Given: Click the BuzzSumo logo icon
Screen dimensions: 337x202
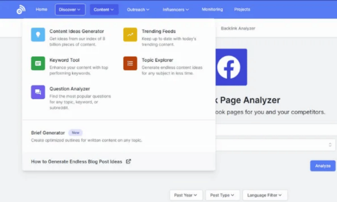Looking at the screenshot, I should coord(21,10).
